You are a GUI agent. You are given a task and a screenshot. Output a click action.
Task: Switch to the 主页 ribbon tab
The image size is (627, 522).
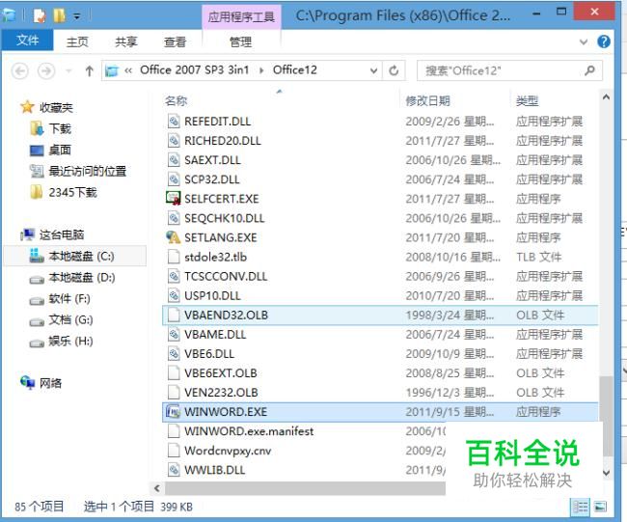(77, 41)
